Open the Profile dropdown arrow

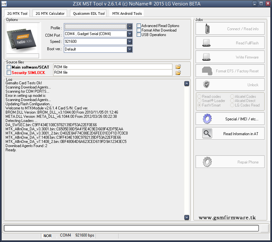pos(130,26)
